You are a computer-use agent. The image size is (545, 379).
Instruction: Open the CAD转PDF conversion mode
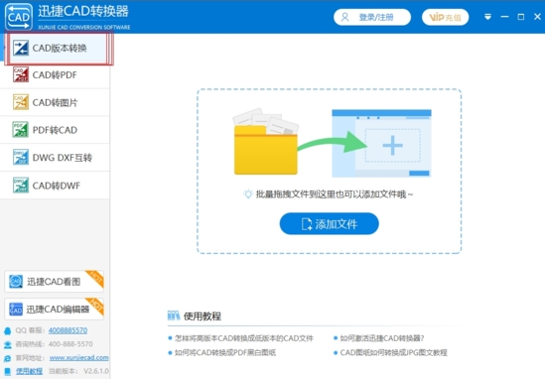55,74
